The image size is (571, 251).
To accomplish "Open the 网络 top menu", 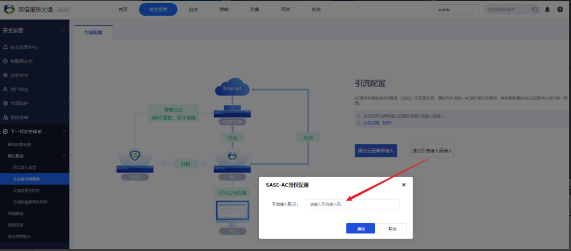I will pos(285,10).
